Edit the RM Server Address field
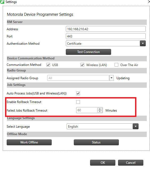The image size is (150, 171). point(106,29)
